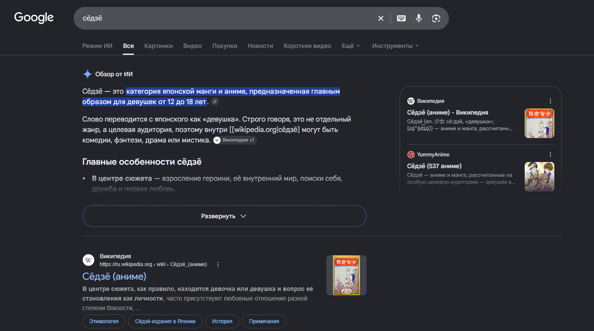Screen dimensions: 594x331
Task: Go to the Google logo homepage
Action: click(34, 18)
